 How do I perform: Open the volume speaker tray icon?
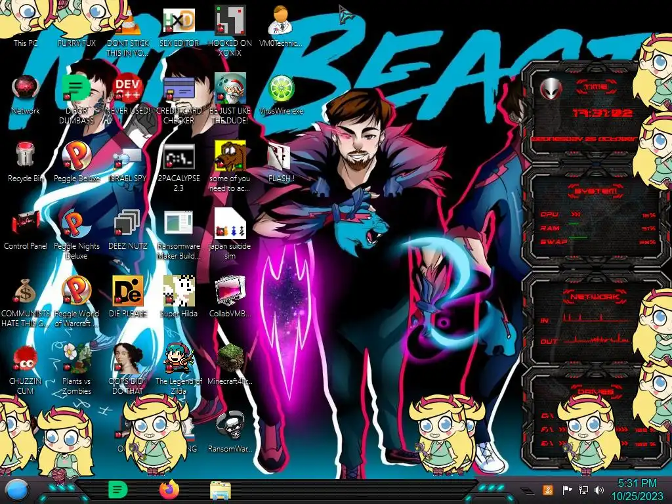599,490
